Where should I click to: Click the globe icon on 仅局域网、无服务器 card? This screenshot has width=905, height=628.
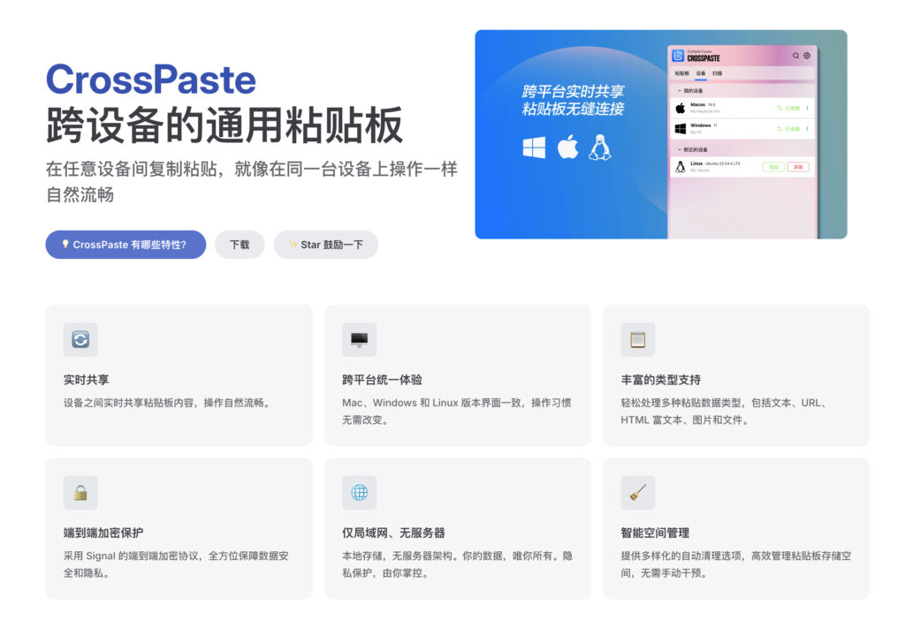tap(360, 492)
